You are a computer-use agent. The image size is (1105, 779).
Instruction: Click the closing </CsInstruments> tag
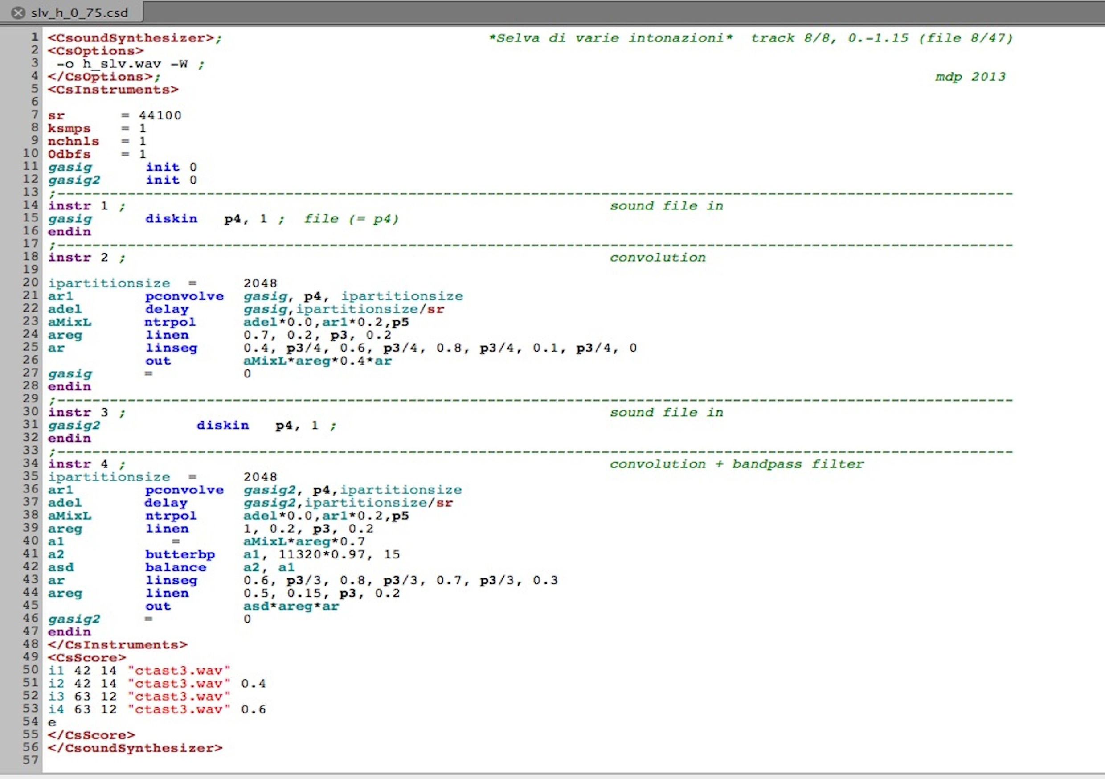tap(118, 645)
